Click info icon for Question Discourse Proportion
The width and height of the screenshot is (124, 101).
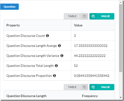pos(54,76)
